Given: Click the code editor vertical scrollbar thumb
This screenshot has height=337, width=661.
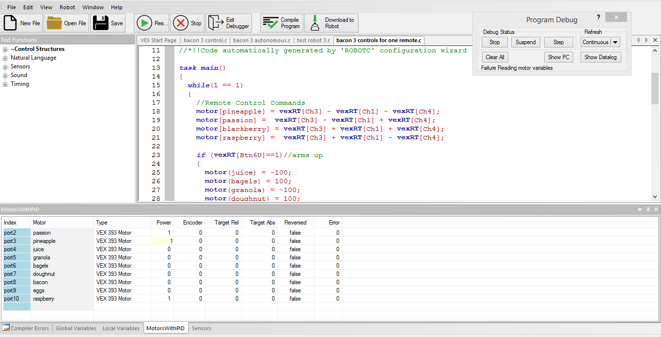Looking at the screenshot, I should click(655, 88).
